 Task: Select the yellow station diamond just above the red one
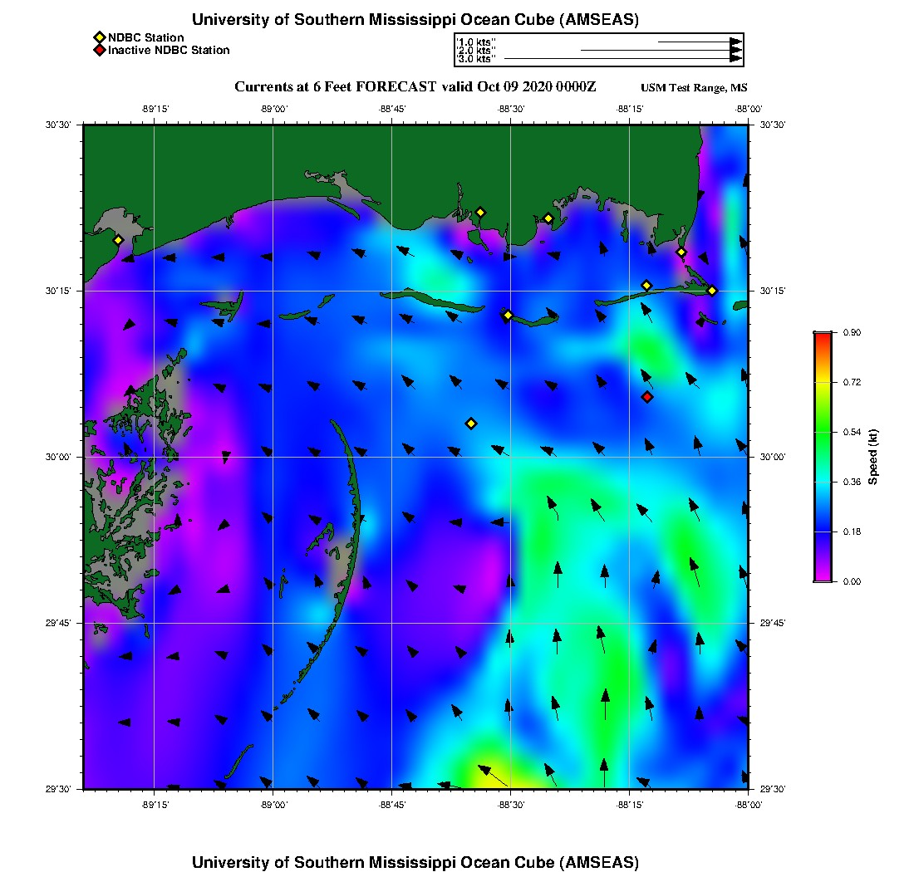coord(646,286)
